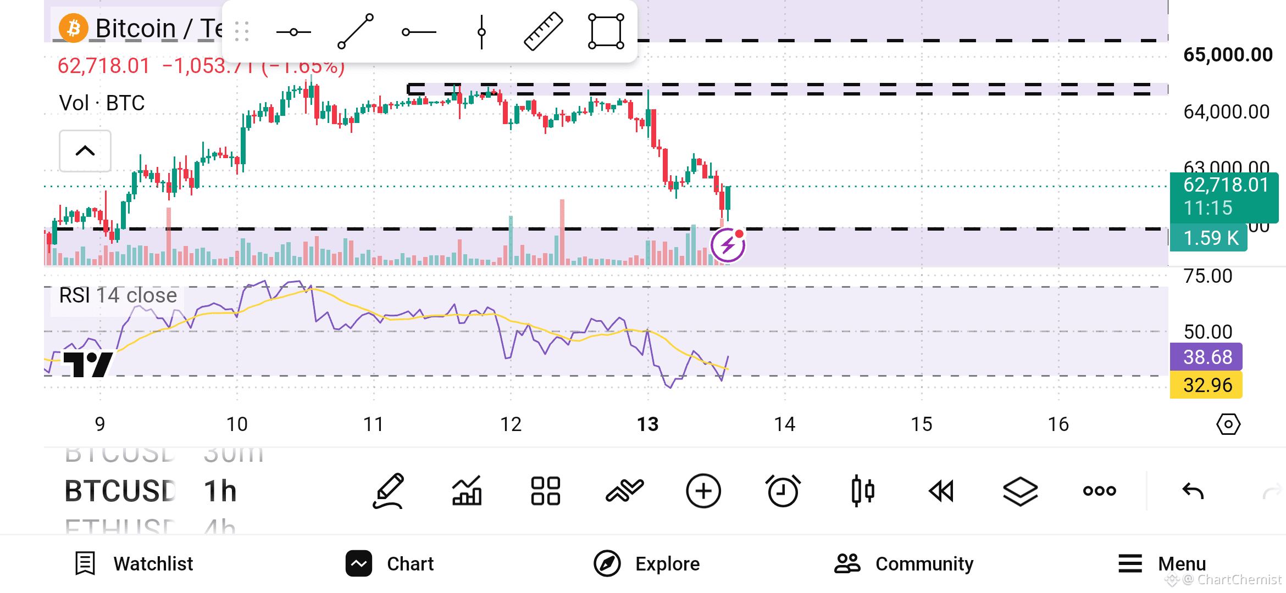Tap the date 13 on time axis

[x=647, y=424]
